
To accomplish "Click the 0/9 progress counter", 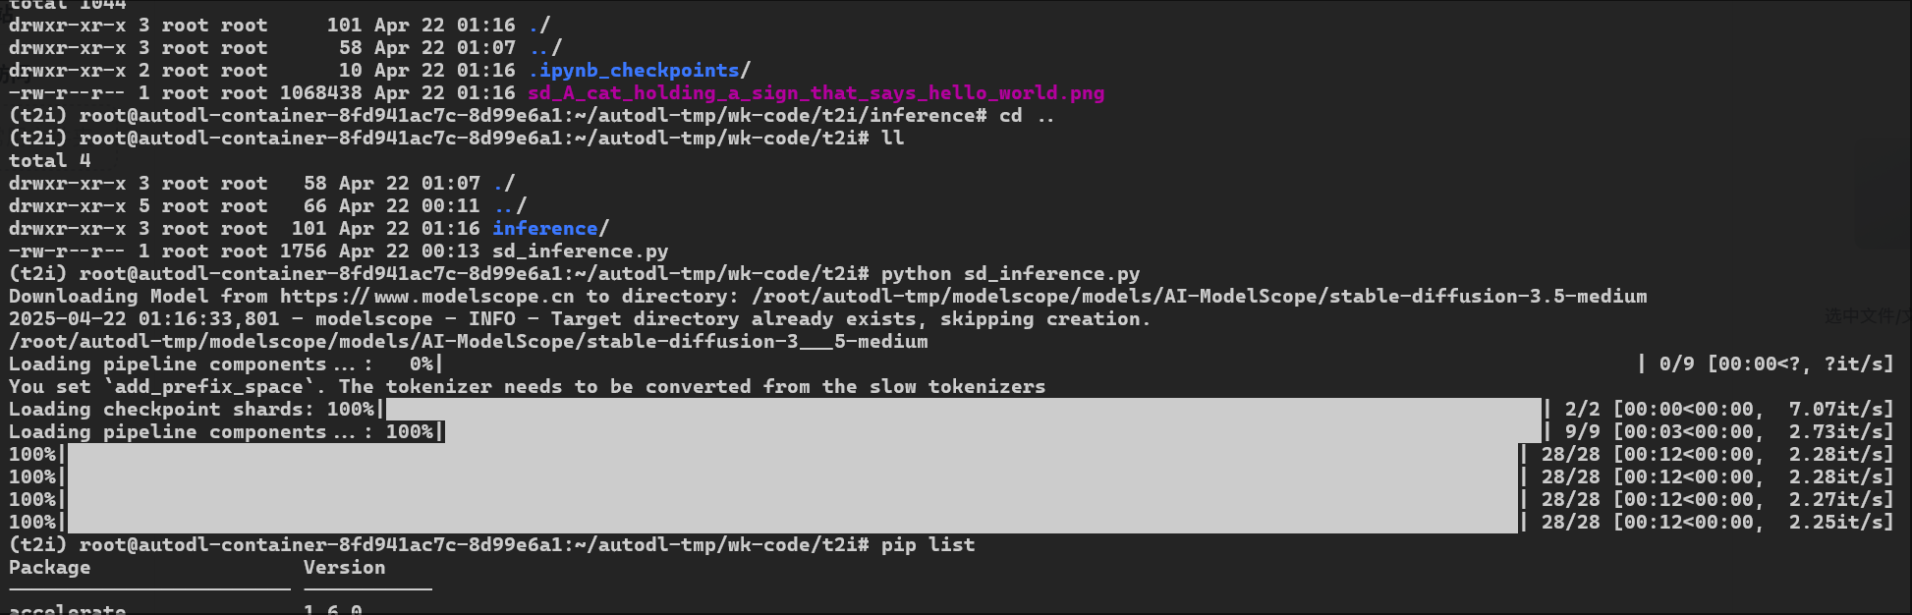I will point(1676,364).
